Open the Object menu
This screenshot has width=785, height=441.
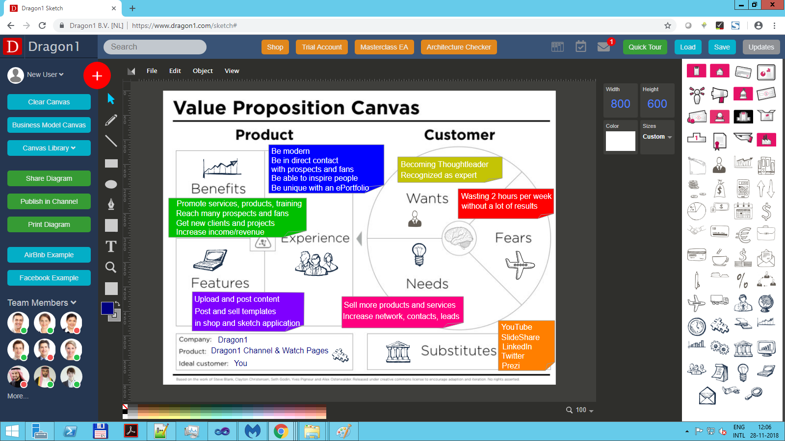[203, 71]
